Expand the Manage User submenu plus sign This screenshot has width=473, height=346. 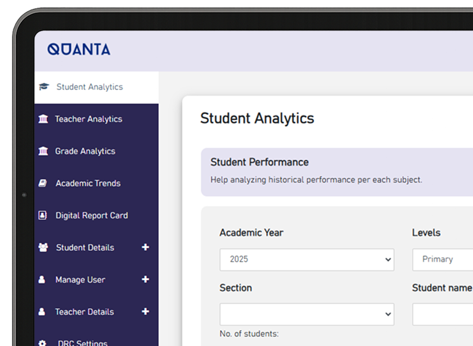[146, 279]
